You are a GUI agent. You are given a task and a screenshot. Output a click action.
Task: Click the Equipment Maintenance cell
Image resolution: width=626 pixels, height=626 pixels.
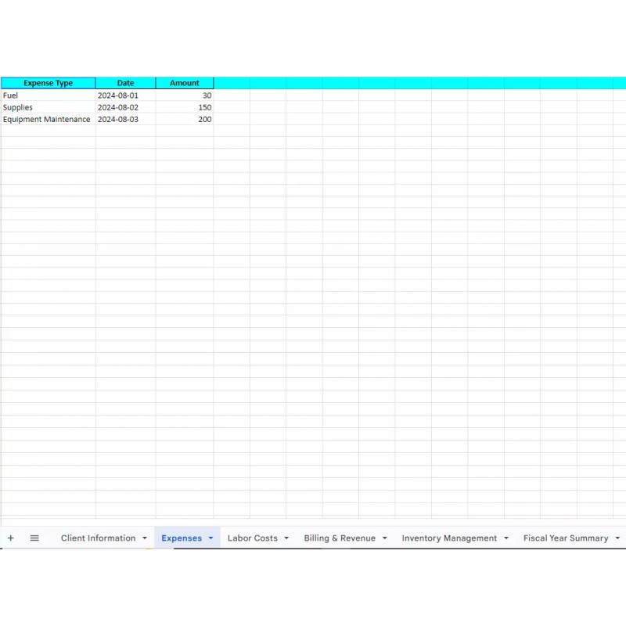click(47, 120)
